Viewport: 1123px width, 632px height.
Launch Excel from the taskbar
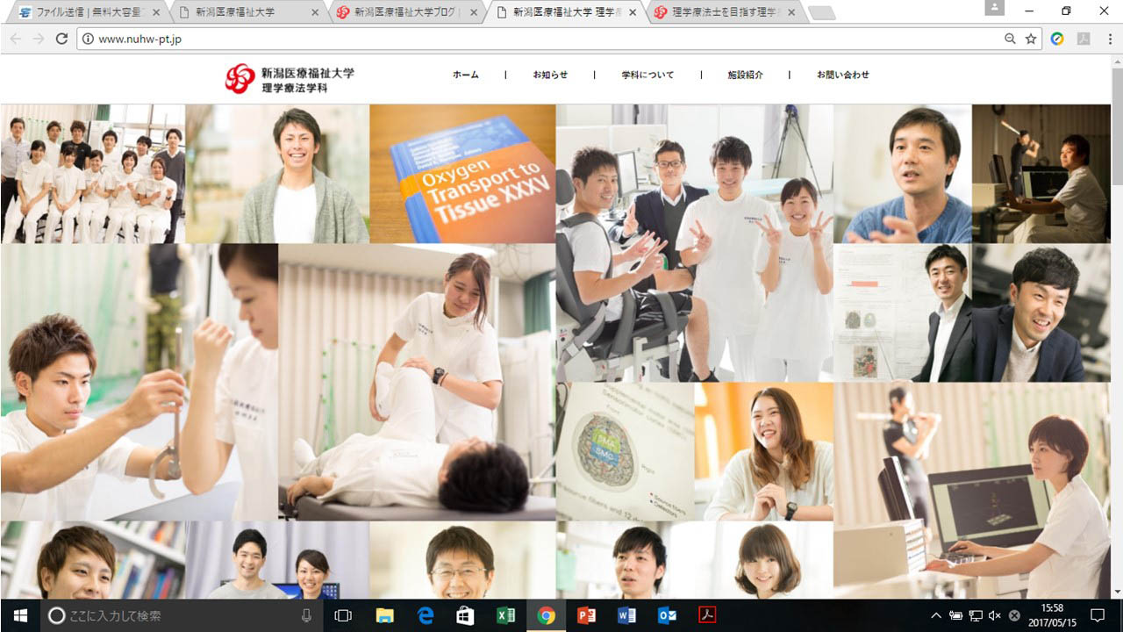tap(505, 615)
